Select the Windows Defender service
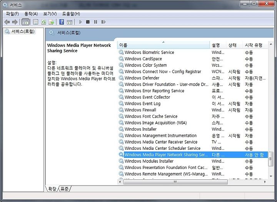Image resolution: width=277 pixels, height=202 pixels. click(x=193, y=78)
